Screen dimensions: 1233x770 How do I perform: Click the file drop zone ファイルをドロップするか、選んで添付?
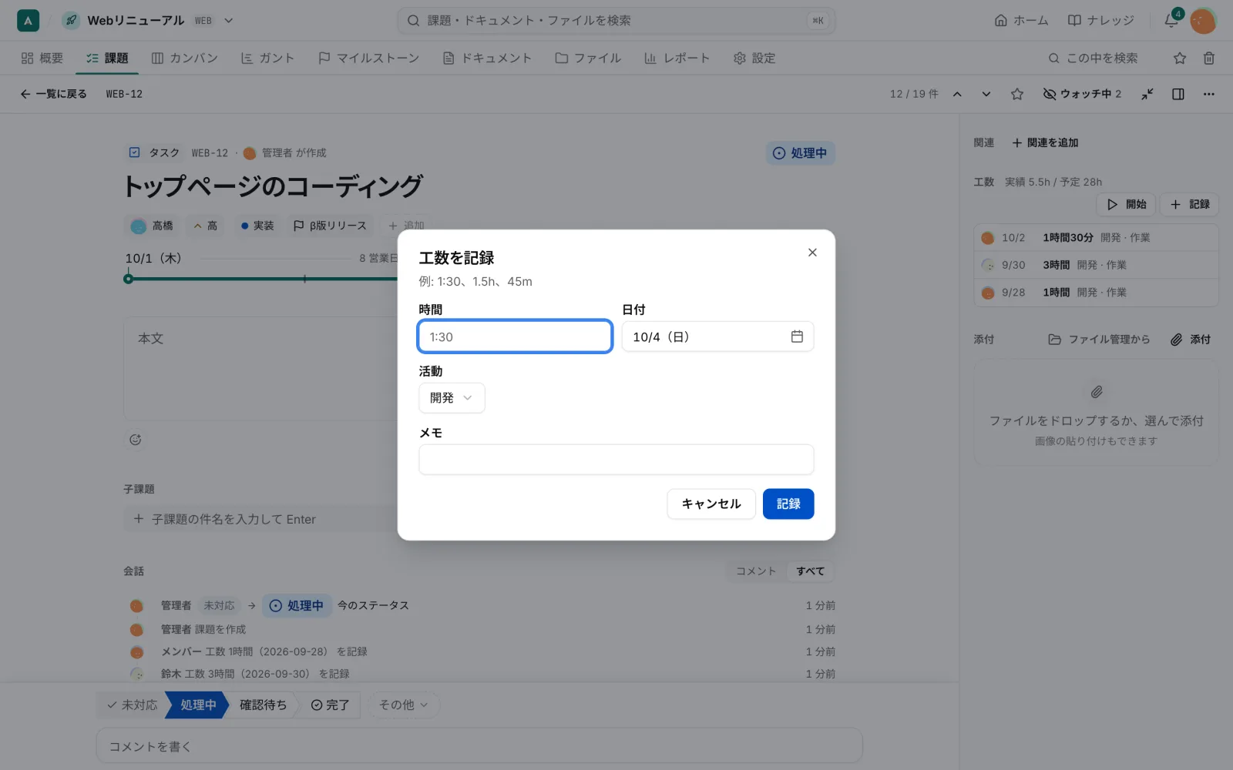coord(1096,412)
